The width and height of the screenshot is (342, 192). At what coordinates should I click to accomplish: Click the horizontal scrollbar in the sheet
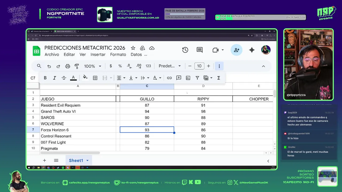tap(70, 153)
